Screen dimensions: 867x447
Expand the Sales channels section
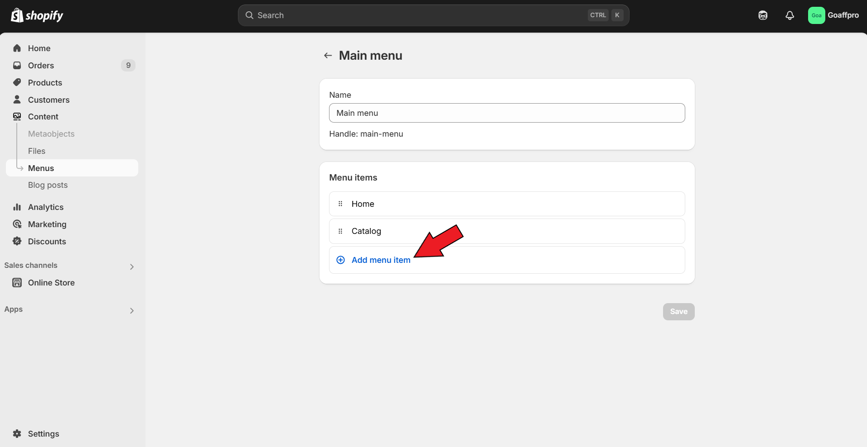tap(131, 266)
